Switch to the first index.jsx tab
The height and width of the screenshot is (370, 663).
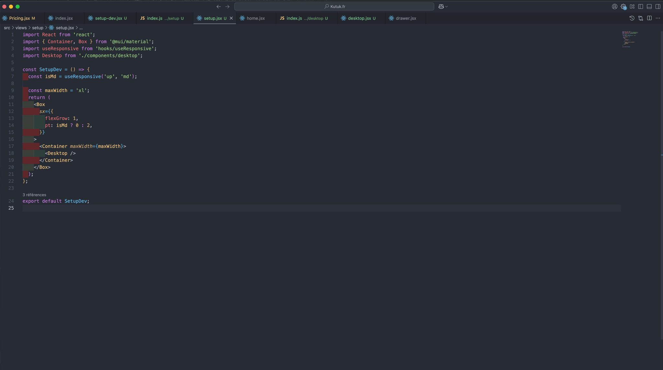pyautogui.click(x=64, y=18)
